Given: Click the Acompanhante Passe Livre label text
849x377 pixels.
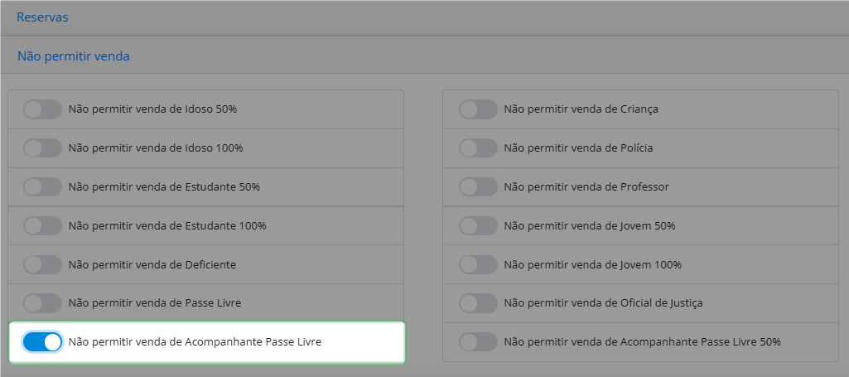Looking at the screenshot, I should 195,342.
